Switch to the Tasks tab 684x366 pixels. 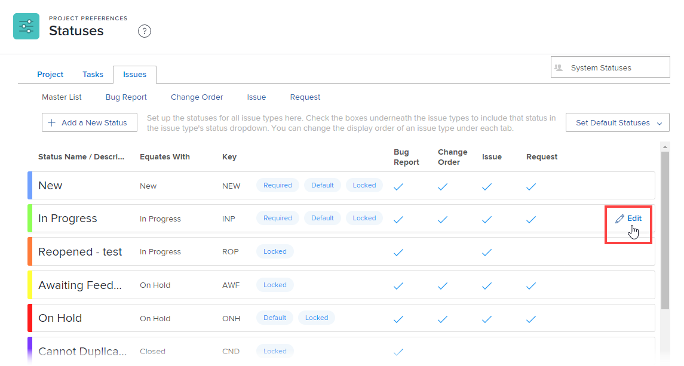(93, 75)
